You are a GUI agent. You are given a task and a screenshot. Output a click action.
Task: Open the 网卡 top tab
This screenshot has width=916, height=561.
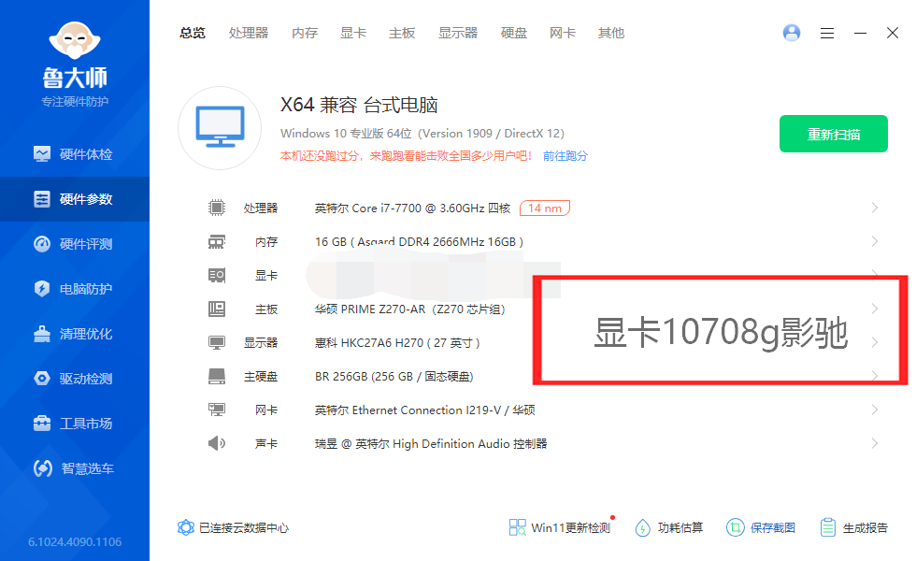click(x=563, y=34)
